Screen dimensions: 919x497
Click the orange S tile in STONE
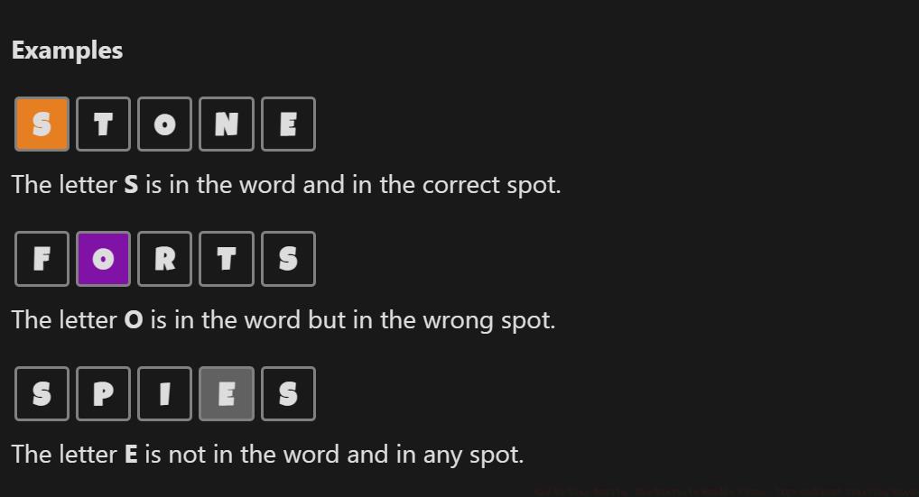coord(42,124)
